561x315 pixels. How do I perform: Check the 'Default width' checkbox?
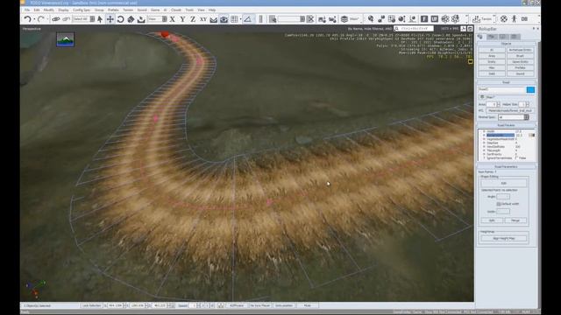[x=499, y=204]
